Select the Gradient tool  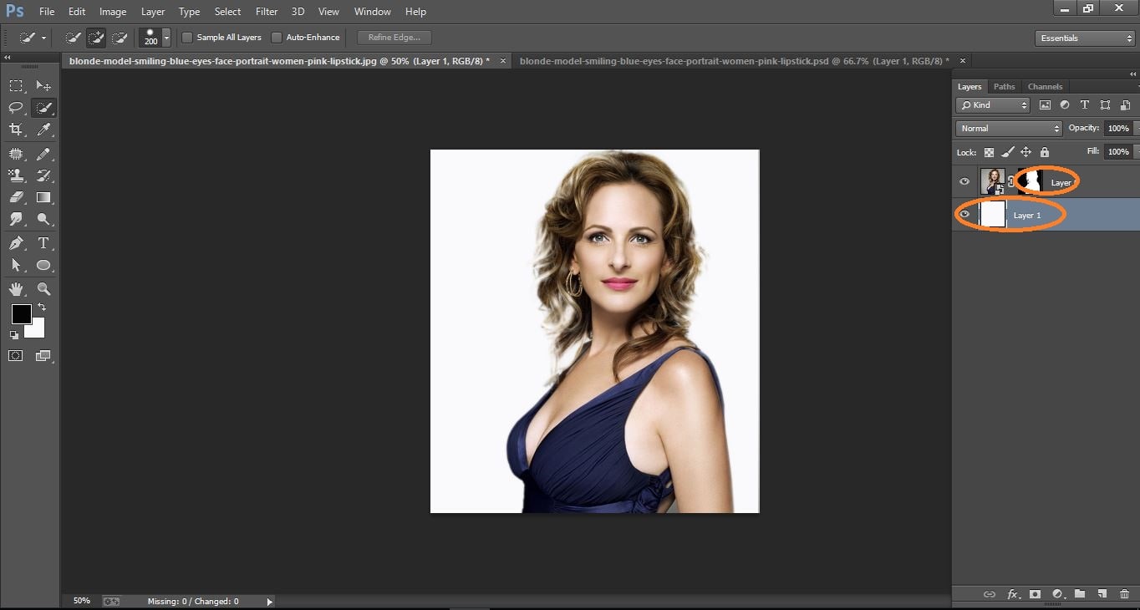click(x=43, y=197)
